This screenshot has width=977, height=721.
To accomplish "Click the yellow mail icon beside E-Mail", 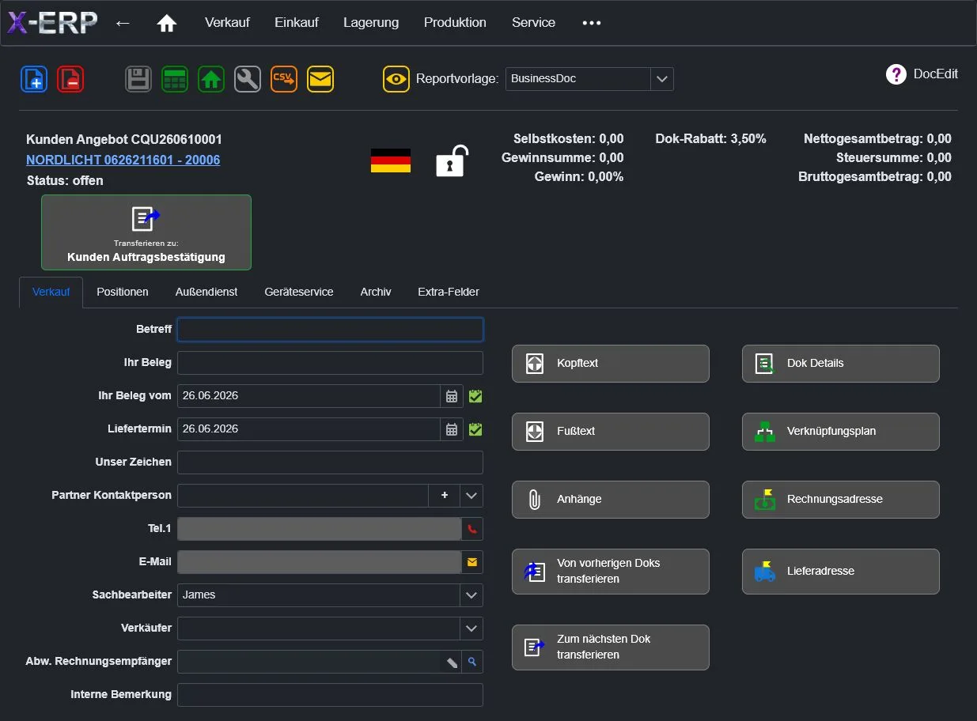I will tap(472, 562).
